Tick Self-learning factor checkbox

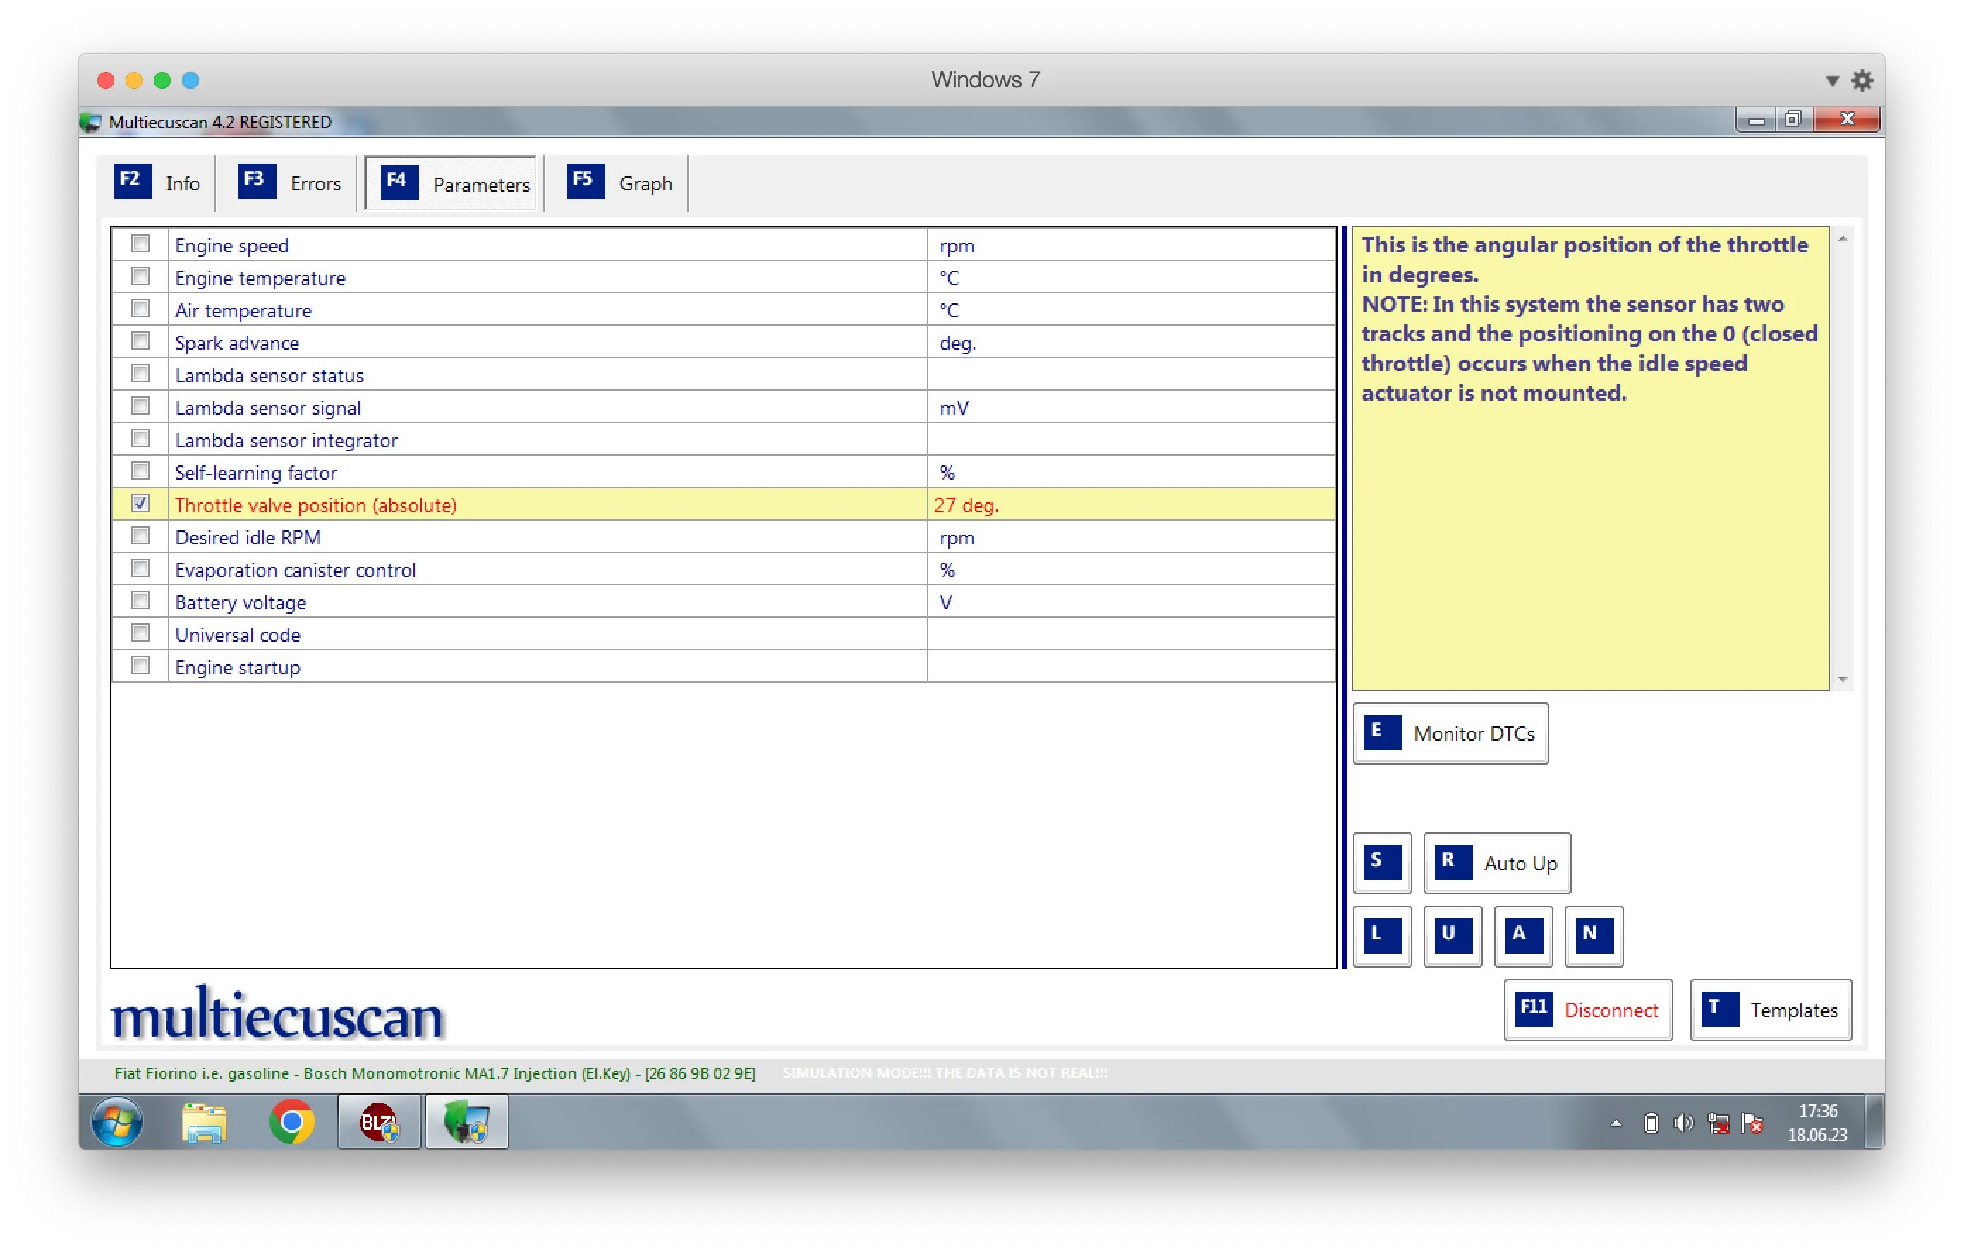tap(140, 471)
